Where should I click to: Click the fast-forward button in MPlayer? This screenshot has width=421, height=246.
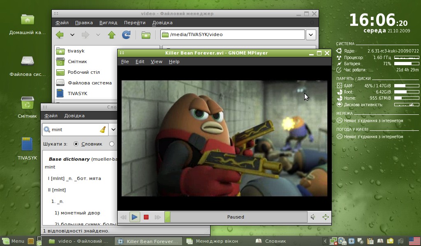157,217
